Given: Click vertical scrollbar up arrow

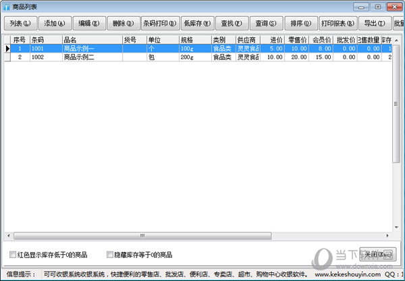Looking at the screenshot, I should coord(396,40).
